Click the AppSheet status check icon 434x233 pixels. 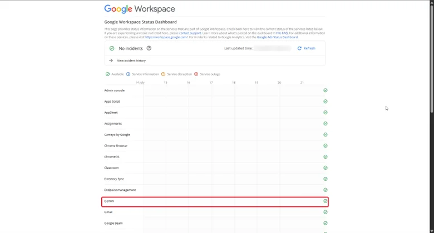325,113
